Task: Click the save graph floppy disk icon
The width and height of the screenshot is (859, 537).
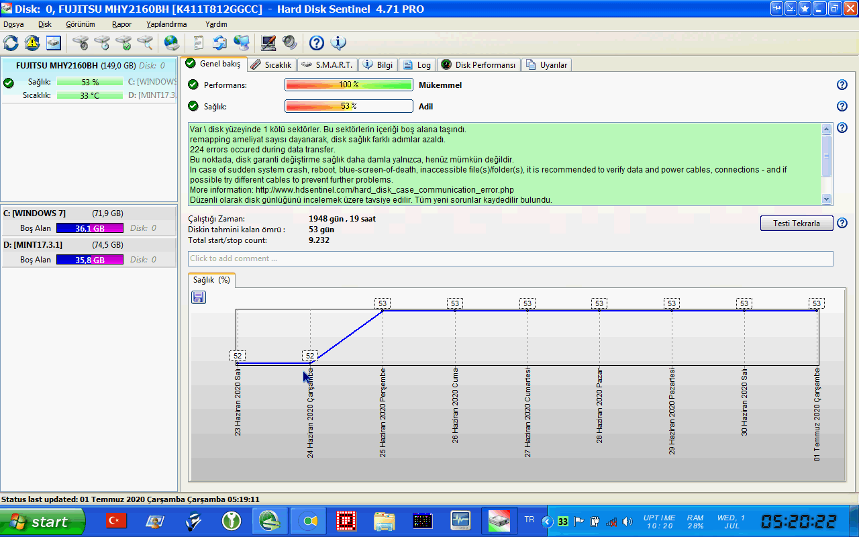Action: click(x=199, y=297)
